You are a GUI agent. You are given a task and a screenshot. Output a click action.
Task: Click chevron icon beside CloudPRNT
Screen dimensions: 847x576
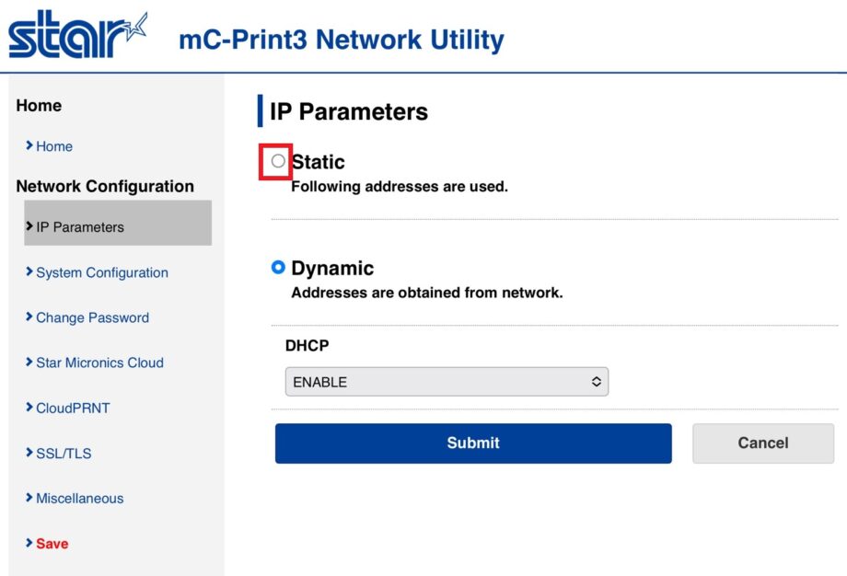click(29, 407)
